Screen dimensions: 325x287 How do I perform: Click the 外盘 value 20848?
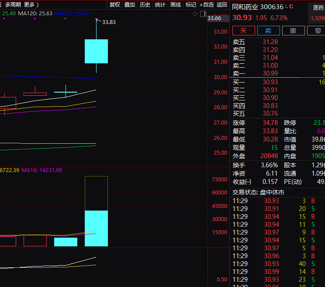(x=269, y=156)
